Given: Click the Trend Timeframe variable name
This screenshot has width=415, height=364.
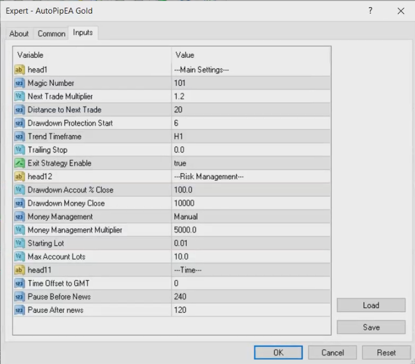Looking at the screenshot, I should click(x=54, y=136).
